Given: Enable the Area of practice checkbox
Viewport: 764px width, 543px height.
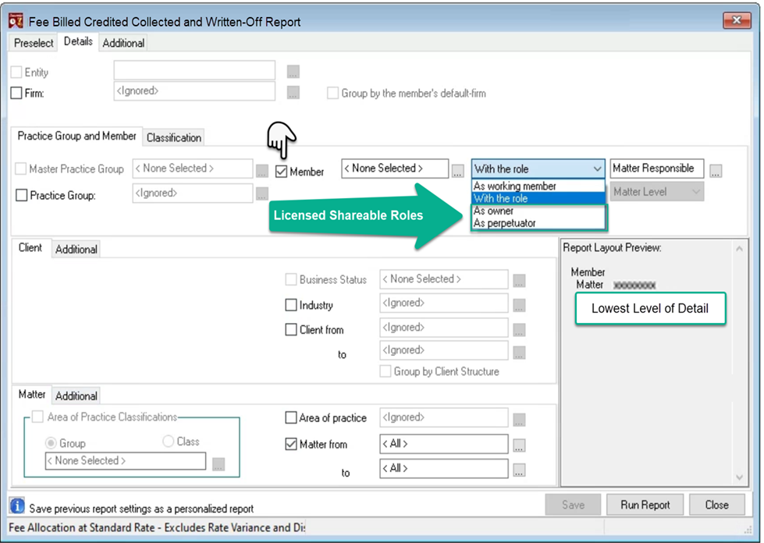Looking at the screenshot, I should [291, 418].
